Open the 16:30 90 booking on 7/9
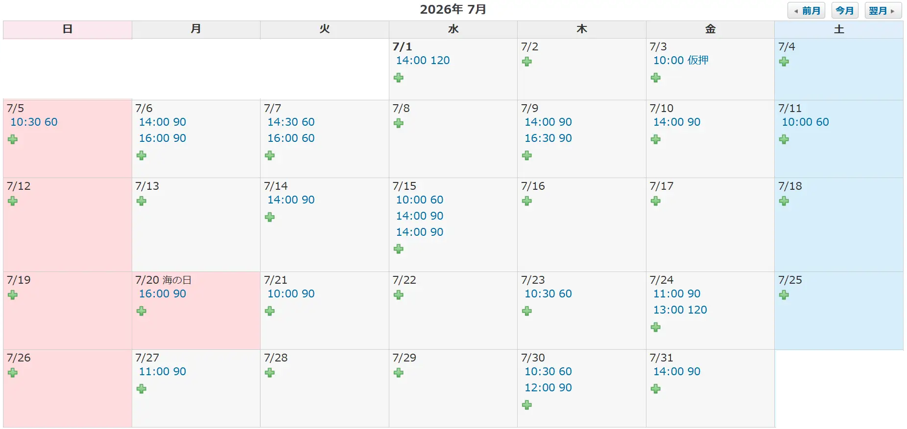The height and width of the screenshot is (429, 907). 548,138
